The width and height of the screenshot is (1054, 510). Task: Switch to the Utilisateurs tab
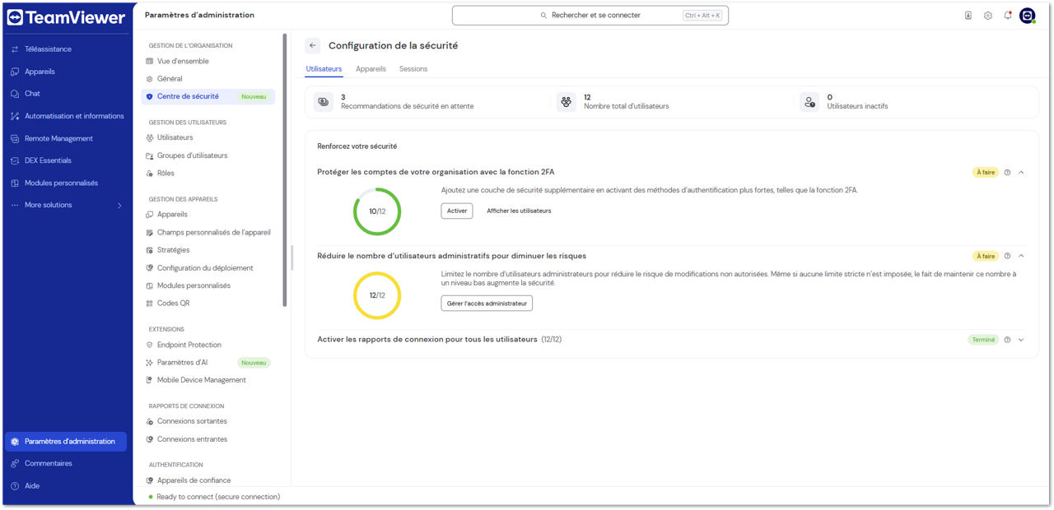click(x=324, y=69)
